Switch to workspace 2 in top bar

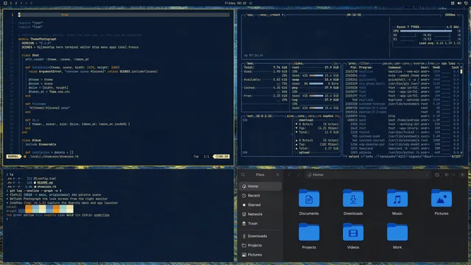point(16,3)
